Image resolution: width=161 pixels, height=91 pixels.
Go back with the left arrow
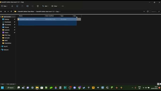pos(1,11)
